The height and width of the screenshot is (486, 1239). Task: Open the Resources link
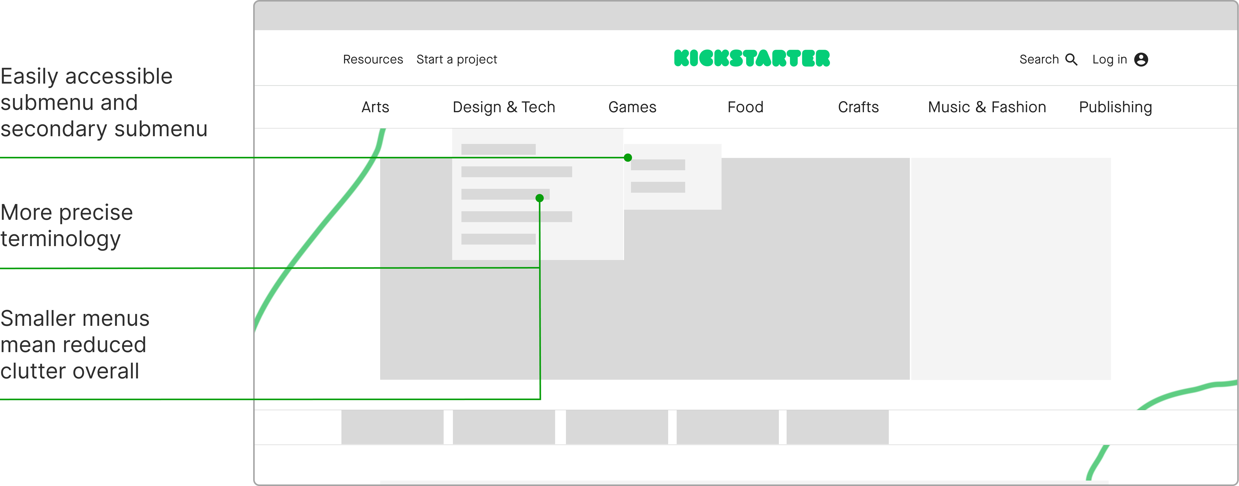373,59
